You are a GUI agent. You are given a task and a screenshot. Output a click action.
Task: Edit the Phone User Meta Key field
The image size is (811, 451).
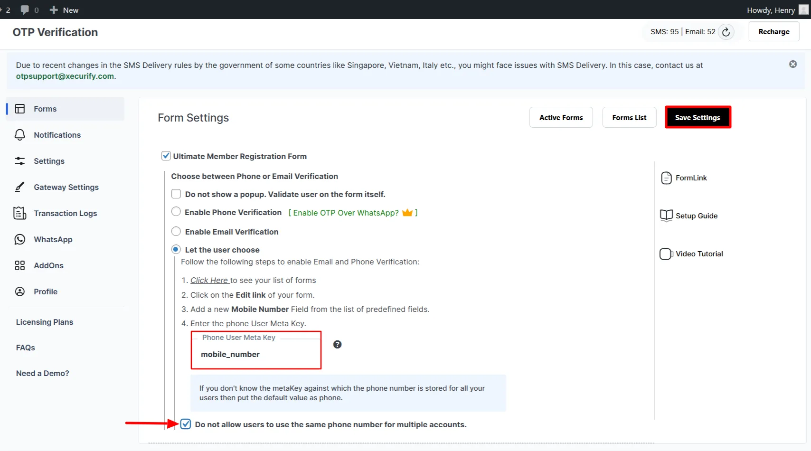(x=256, y=354)
